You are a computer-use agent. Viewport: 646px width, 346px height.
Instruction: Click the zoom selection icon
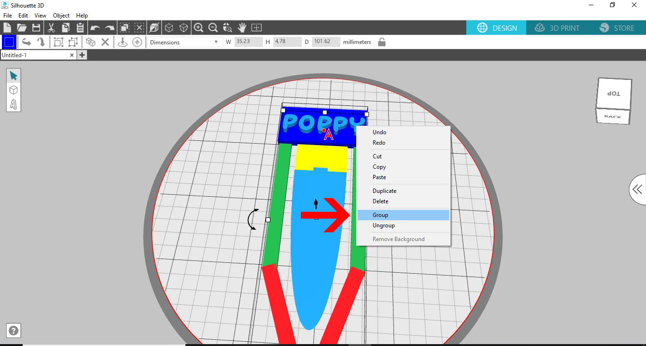[x=227, y=27]
